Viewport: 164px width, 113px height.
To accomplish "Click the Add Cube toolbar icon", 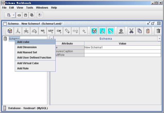I will point(10,31).
